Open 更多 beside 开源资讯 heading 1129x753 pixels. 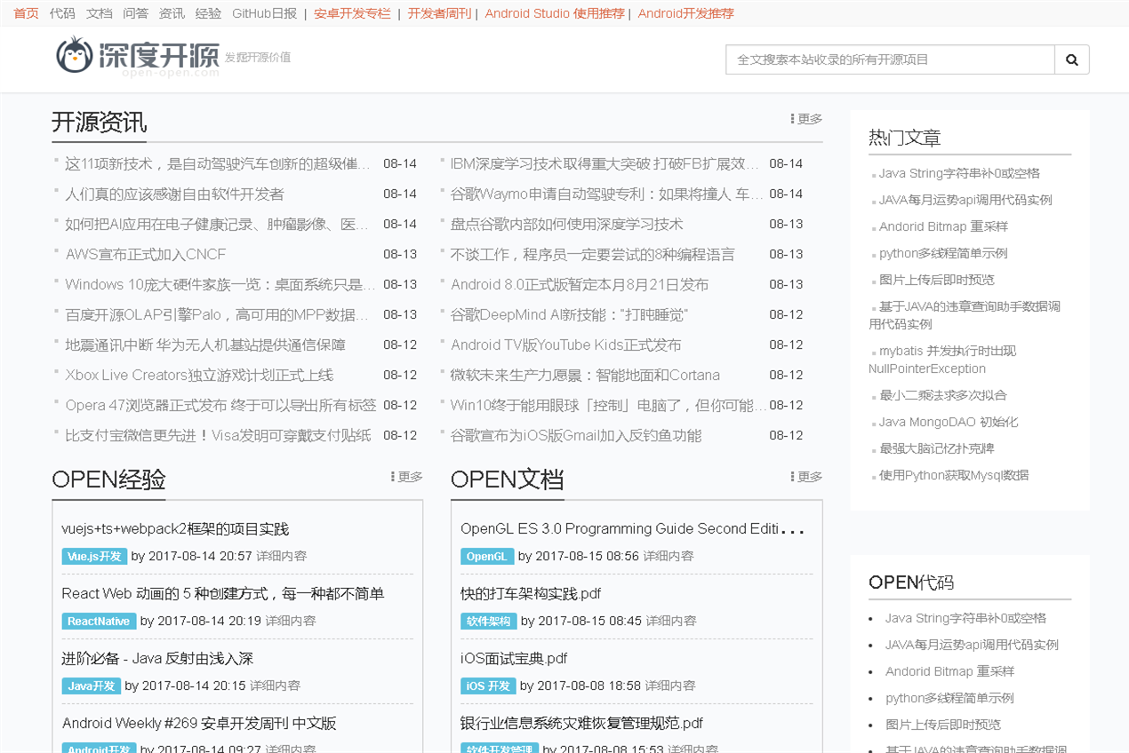806,119
